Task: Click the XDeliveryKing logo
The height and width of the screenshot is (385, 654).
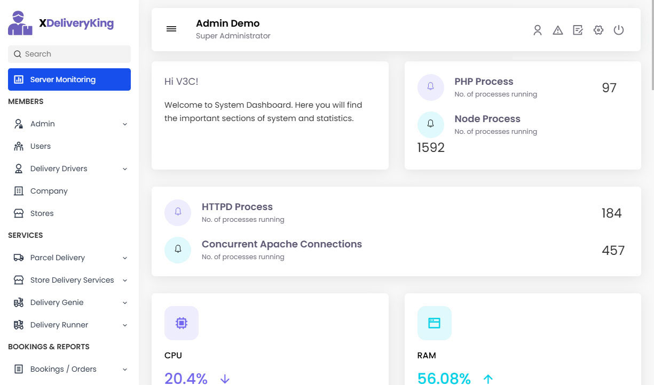Action: tap(61, 23)
